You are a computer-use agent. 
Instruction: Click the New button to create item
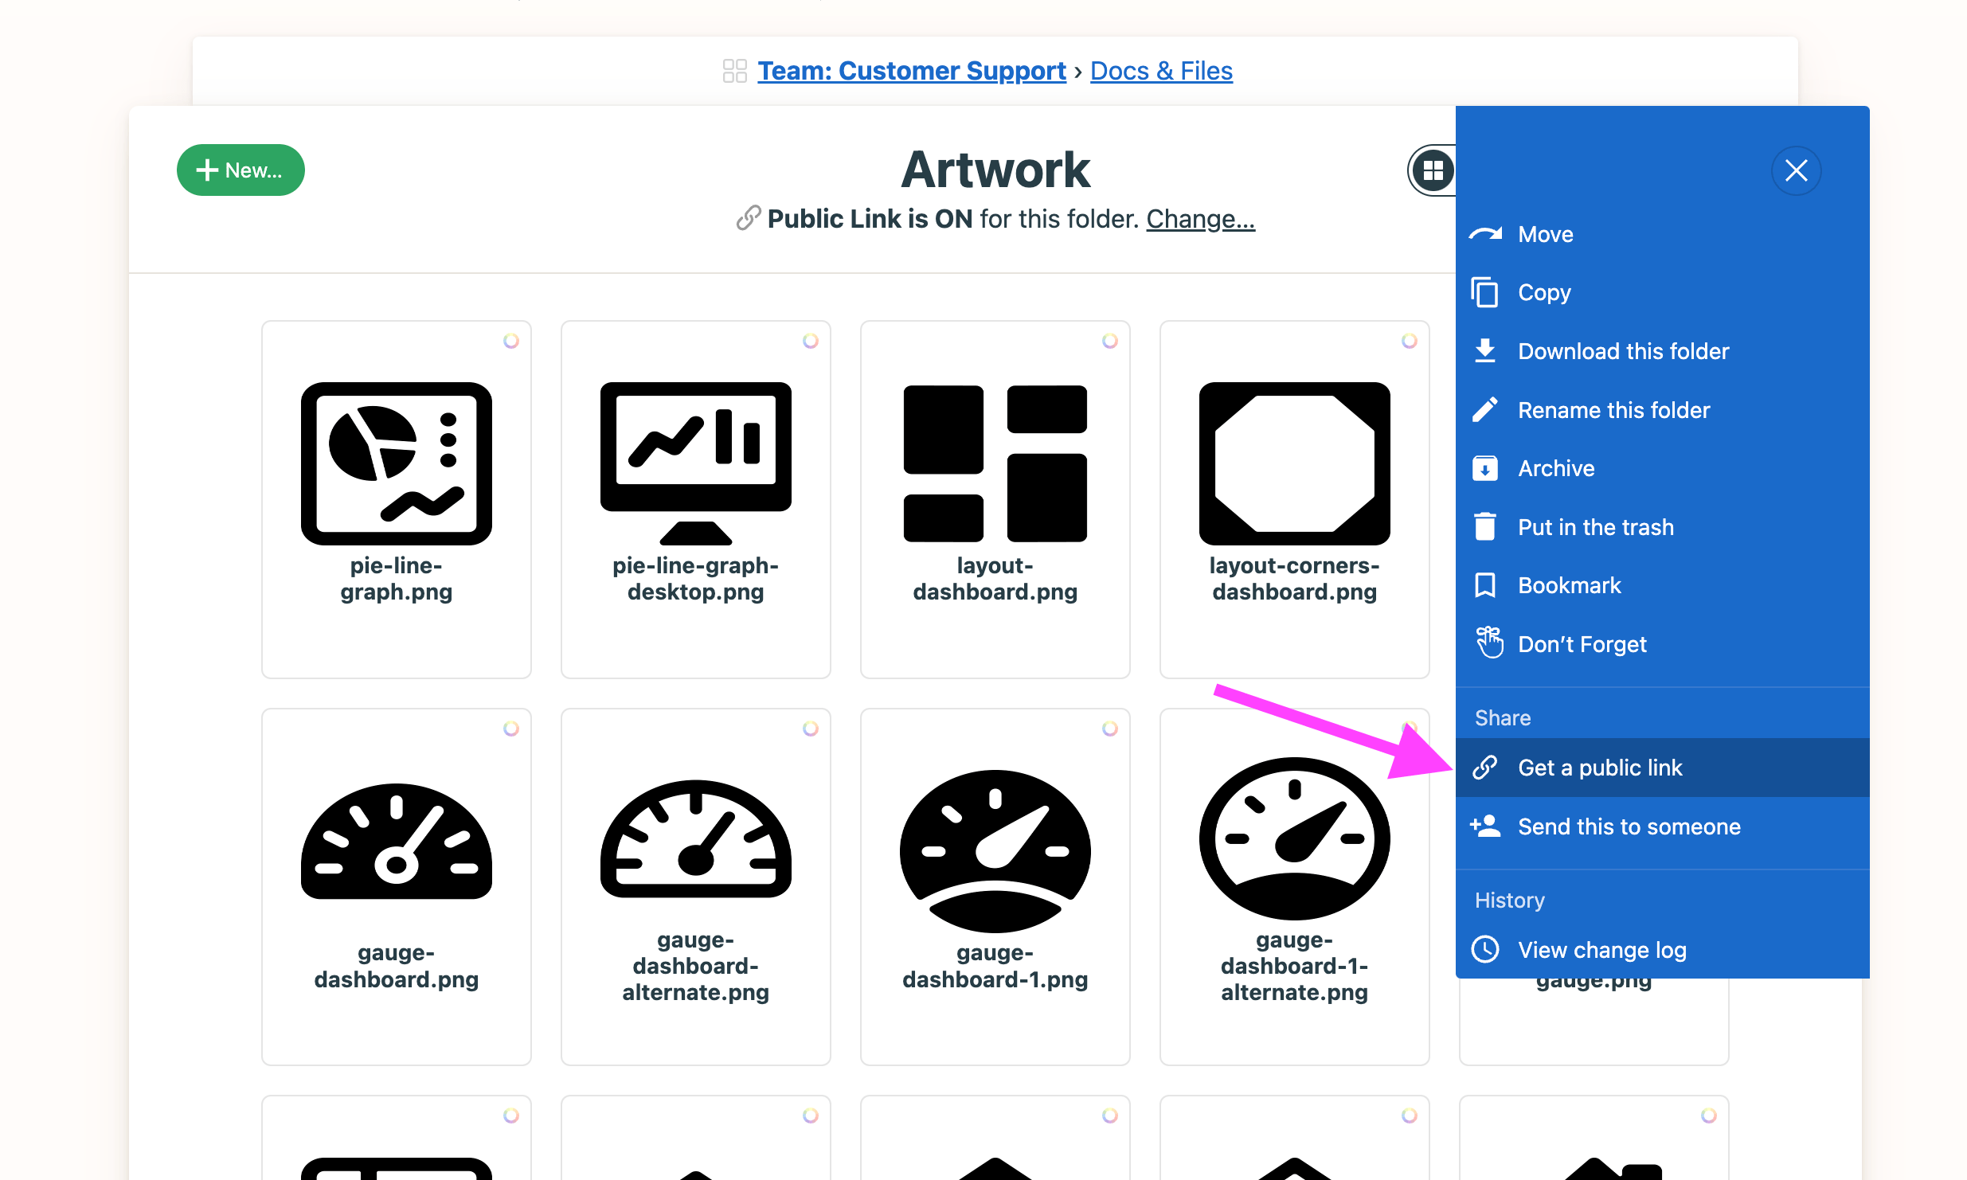(240, 170)
